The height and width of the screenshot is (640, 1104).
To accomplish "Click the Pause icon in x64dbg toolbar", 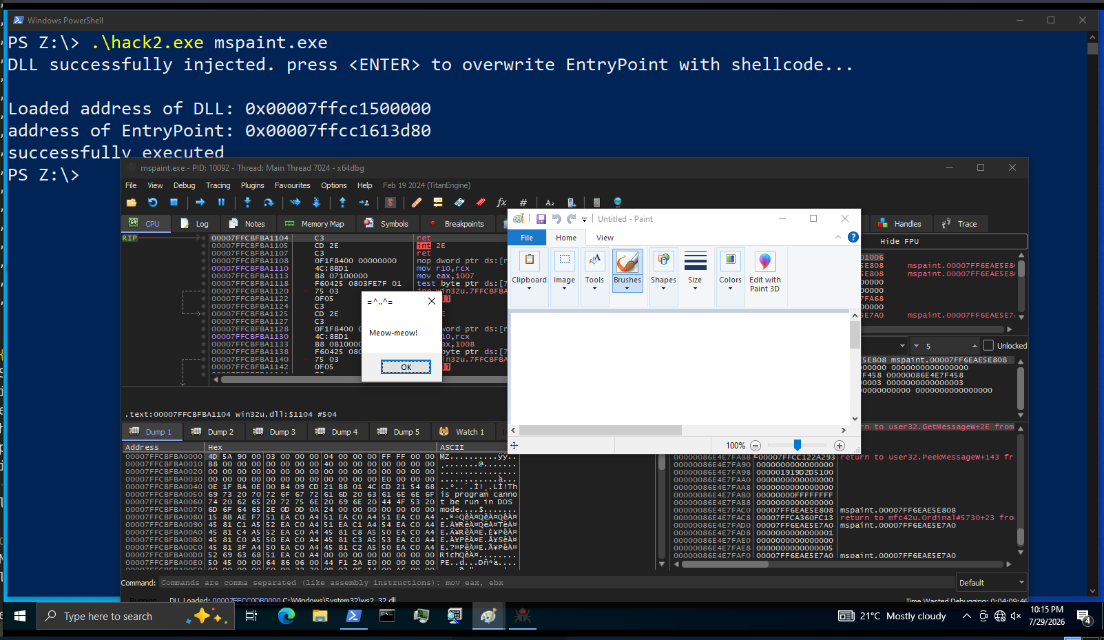I will (x=221, y=203).
